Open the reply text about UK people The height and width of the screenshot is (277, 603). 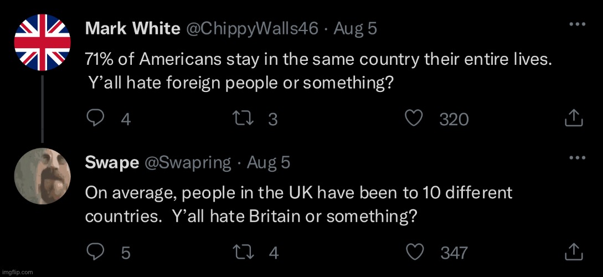click(299, 205)
